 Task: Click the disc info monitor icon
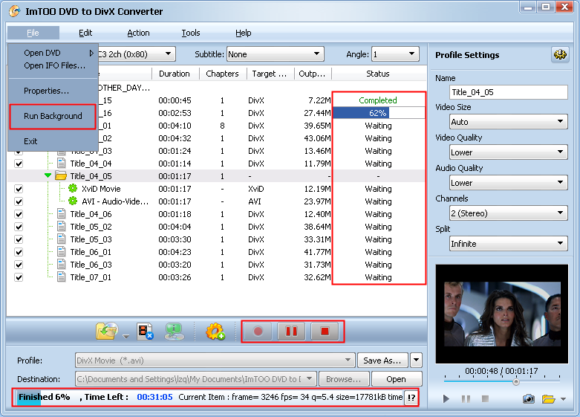175,332
